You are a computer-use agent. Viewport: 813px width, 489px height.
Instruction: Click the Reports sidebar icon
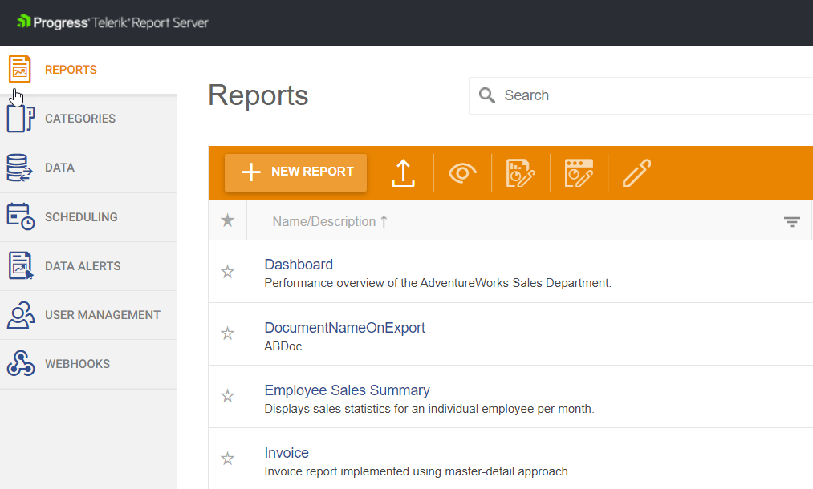point(20,69)
